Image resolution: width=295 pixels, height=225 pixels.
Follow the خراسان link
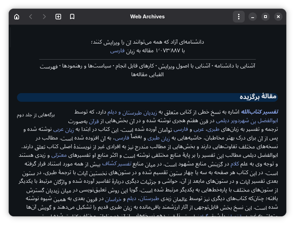pyautogui.click(x=113, y=199)
